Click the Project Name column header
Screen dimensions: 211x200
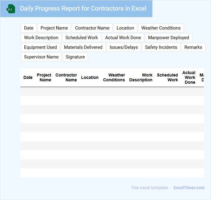coord(44,77)
